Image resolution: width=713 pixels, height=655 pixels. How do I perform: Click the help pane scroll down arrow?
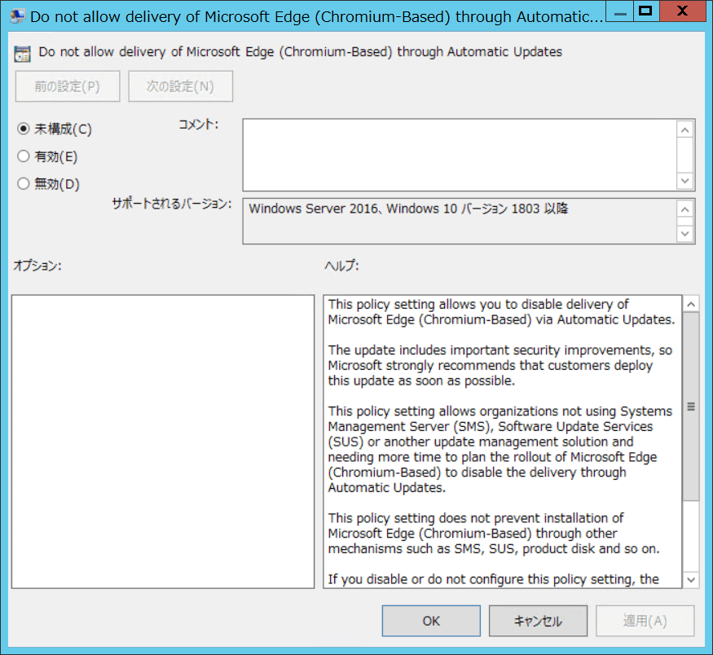pos(691,579)
